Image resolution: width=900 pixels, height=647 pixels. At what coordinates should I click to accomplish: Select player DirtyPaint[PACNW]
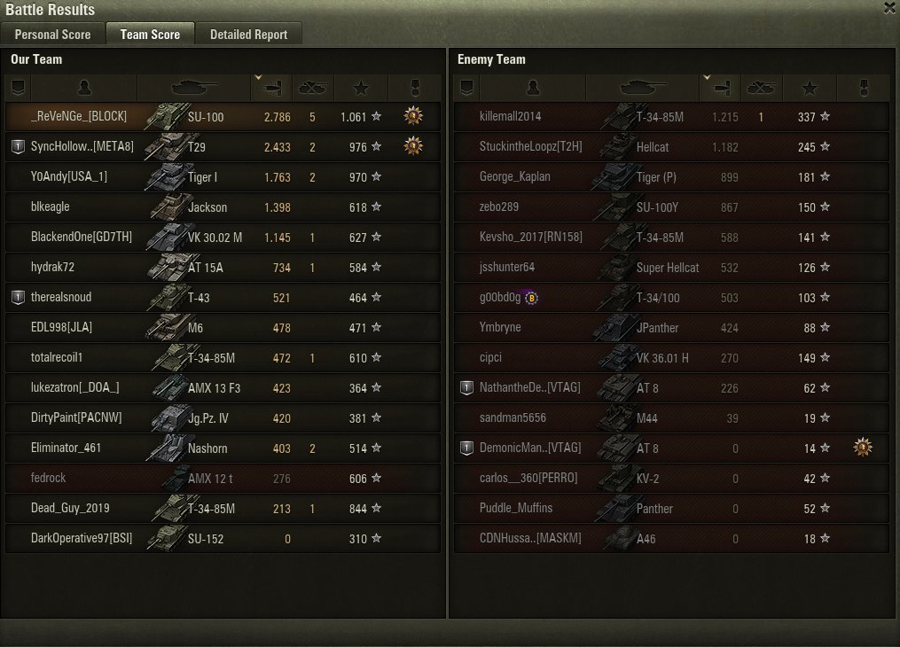click(76, 417)
